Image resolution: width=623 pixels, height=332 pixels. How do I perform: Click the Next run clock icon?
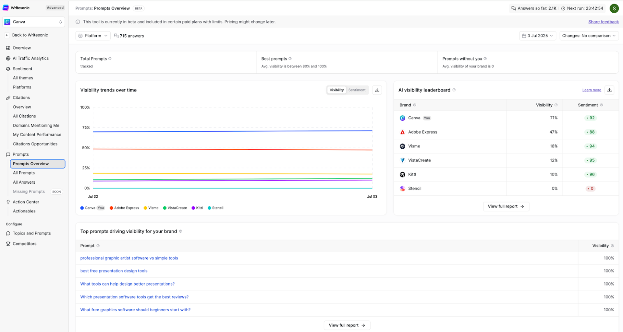pos(563,8)
